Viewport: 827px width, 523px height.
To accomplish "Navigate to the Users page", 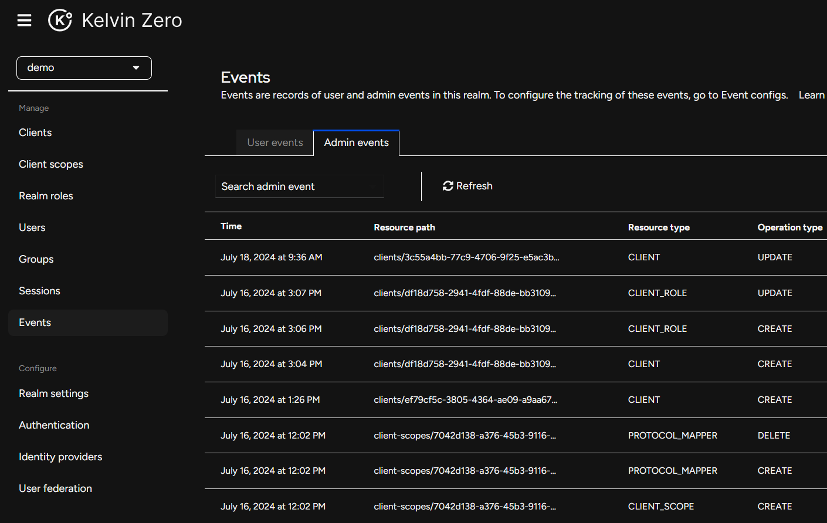I will click(32, 227).
